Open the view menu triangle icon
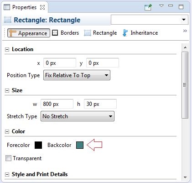The image size is (192, 183). pyautogui.click(x=161, y=6)
